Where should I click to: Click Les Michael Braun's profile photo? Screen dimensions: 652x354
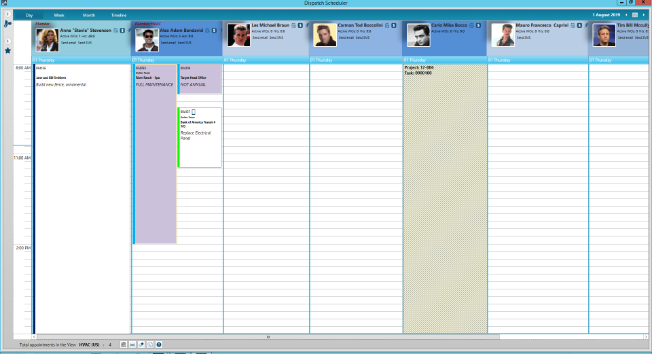click(x=238, y=35)
